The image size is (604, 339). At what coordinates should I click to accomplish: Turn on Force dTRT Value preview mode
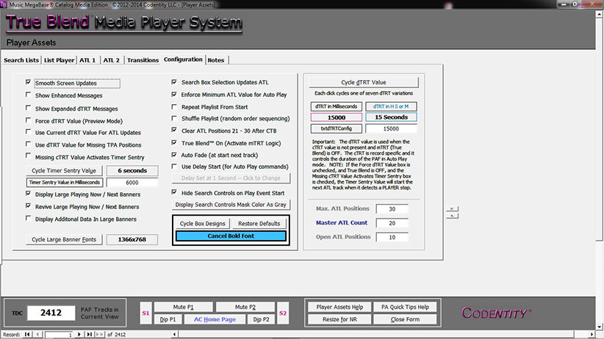tap(29, 120)
